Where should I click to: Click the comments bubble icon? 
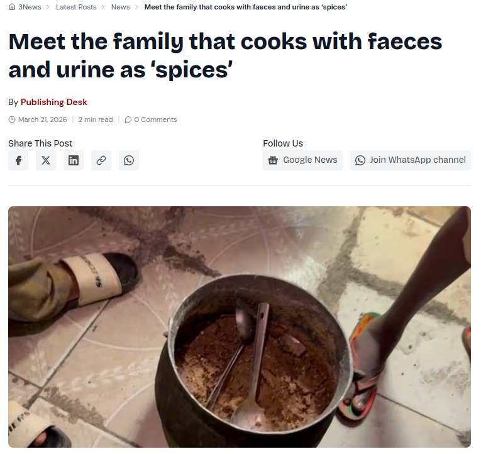128,119
